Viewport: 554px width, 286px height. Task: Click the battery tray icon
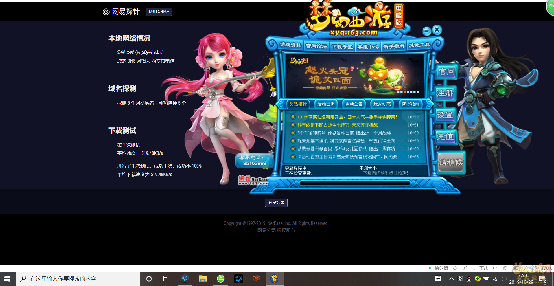[x=486, y=279]
